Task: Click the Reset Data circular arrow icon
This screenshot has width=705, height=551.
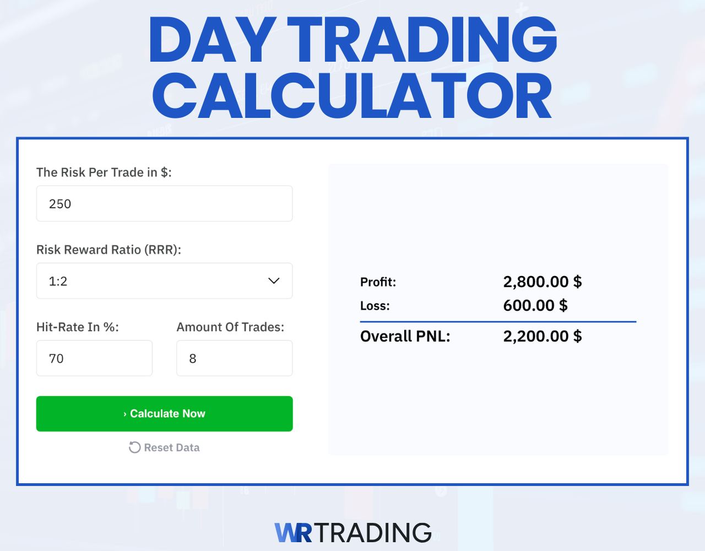Action: (134, 447)
